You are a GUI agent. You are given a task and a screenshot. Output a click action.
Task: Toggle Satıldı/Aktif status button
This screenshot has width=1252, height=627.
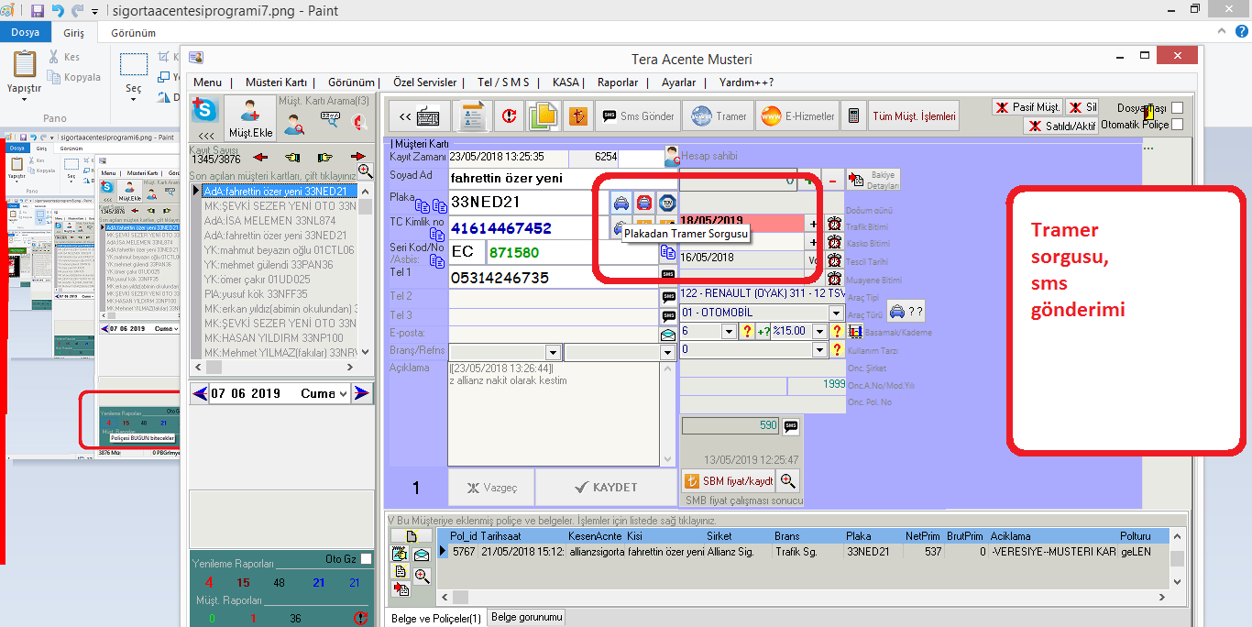tap(1060, 126)
